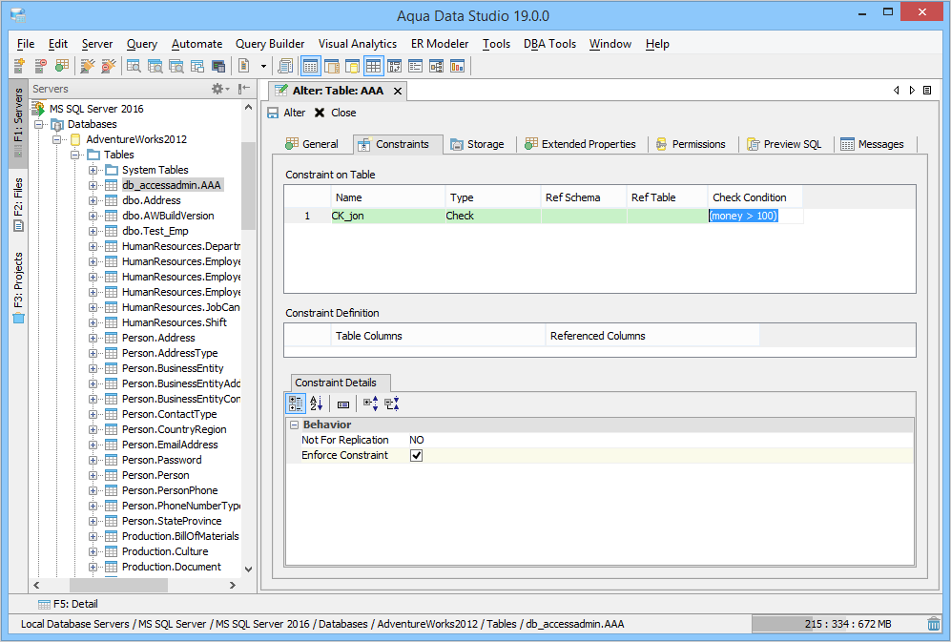Click the table icon with green dot
Screen dimensions: 951x642
pyautogui.click(x=62, y=66)
